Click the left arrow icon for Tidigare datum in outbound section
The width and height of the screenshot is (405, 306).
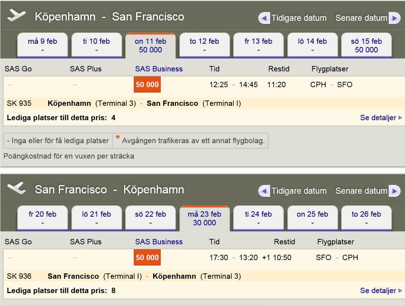pyautogui.click(x=264, y=18)
